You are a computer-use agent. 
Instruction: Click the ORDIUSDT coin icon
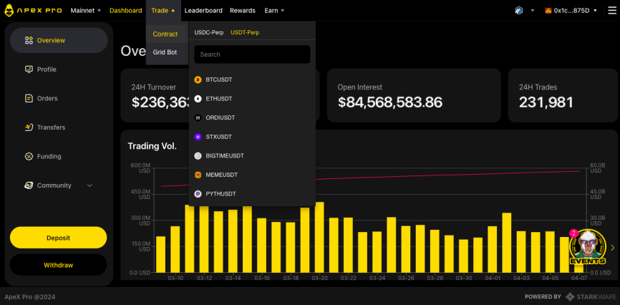tap(198, 118)
